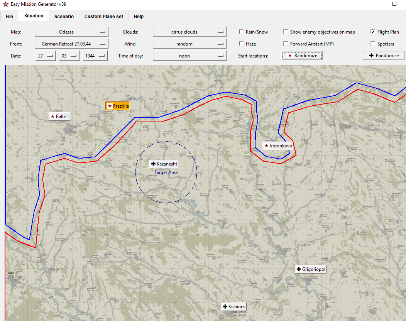
Task: Click the red star Randomize button
Action: (302, 56)
